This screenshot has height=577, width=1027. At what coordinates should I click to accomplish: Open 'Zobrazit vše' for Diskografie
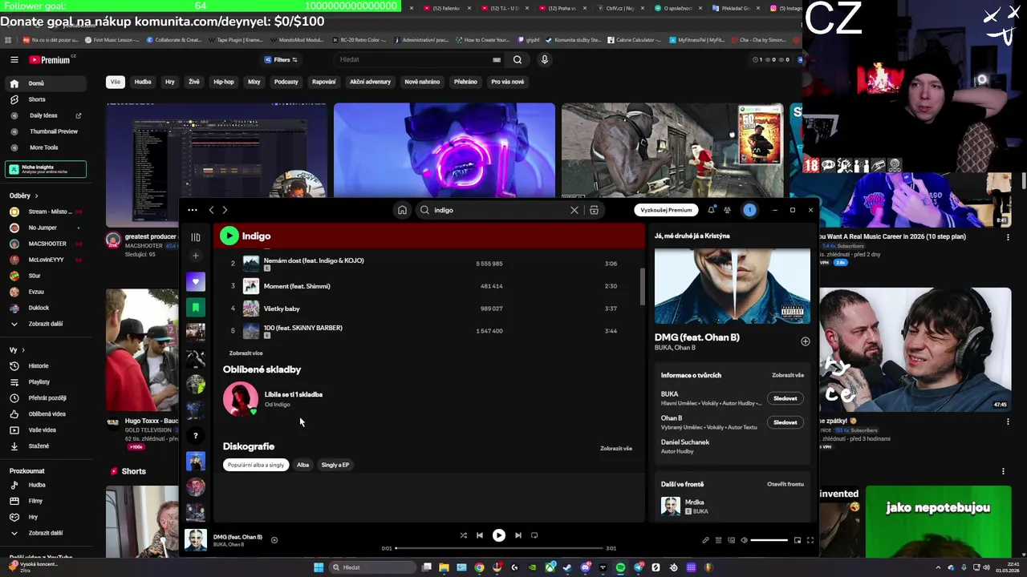click(616, 449)
